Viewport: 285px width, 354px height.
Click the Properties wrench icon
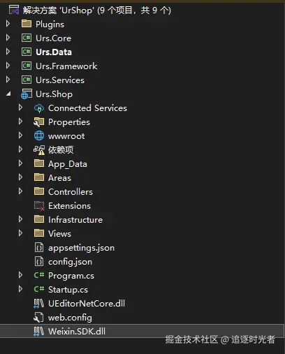38,122
